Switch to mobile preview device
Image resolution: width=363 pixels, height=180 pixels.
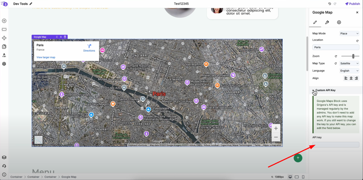point(303,177)
